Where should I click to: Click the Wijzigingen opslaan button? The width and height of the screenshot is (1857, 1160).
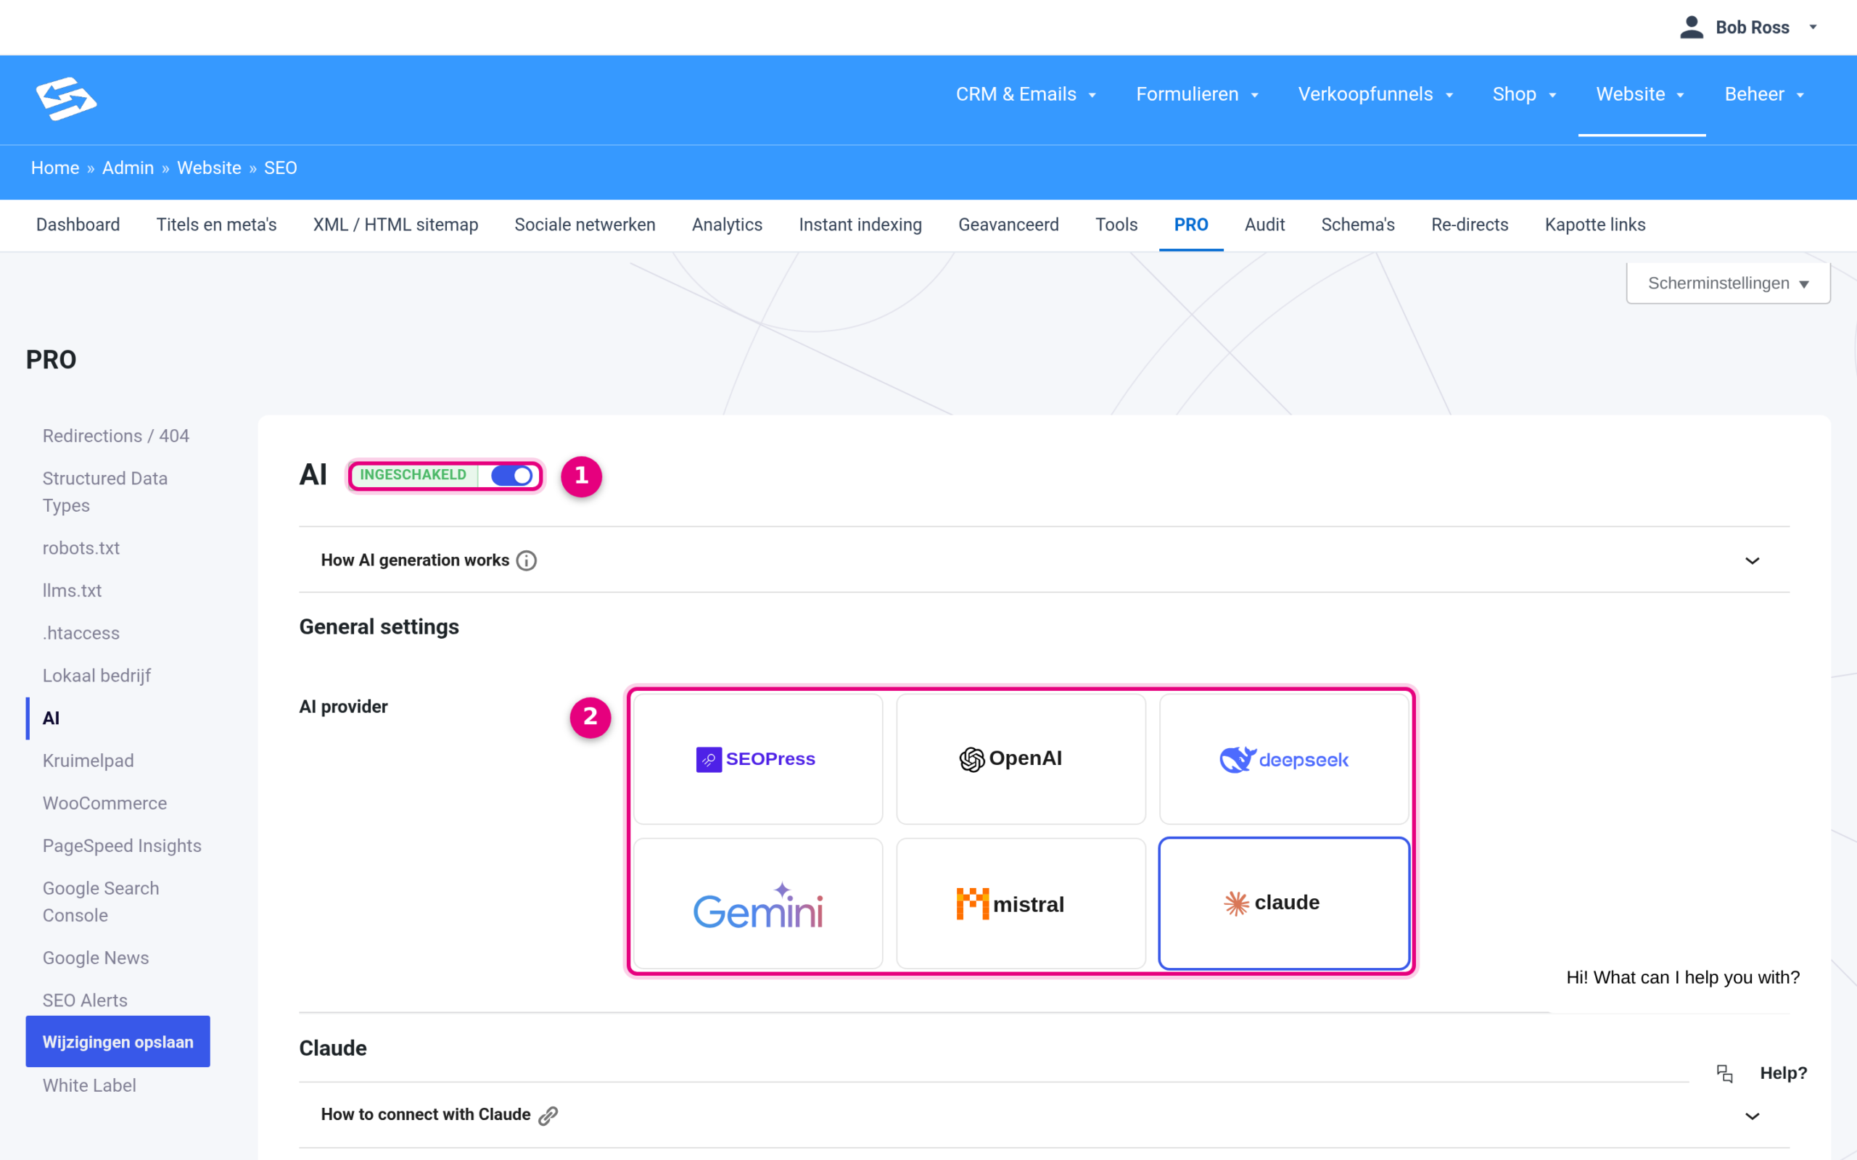tap(118, 1042)
